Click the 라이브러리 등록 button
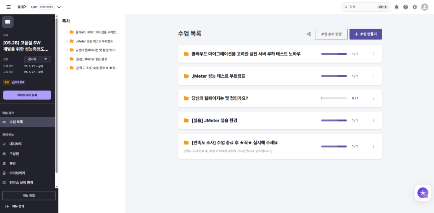The height and width of the screenshot is (213, 434). [x=27, y=95]
